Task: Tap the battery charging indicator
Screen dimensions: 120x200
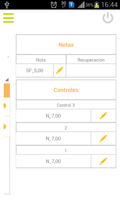Action: click(x=97, y=5)
